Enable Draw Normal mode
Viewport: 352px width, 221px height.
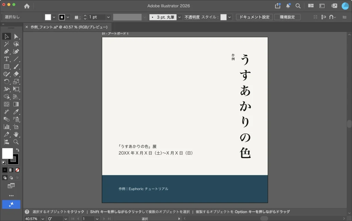[x=5, y=178]
